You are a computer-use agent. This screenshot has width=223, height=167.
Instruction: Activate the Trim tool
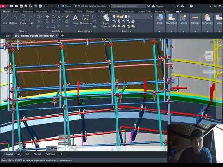[59, 16]
